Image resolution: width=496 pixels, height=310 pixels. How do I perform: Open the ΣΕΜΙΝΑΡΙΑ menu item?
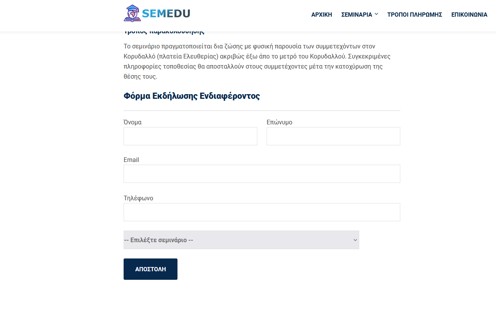click(x=356, y=15)
